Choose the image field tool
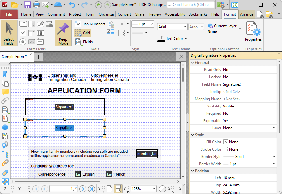Image resolution: width=282 pixels, height=194 pixels. (x=49, y=24)
